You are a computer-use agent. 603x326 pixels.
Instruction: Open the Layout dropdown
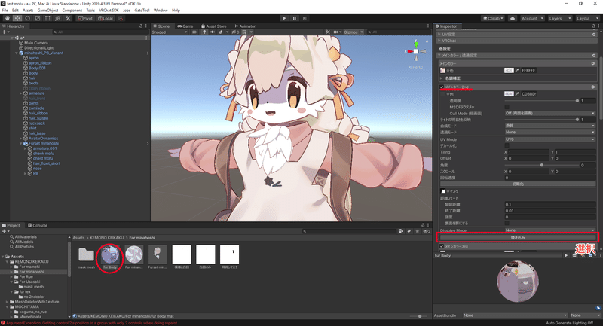(587, 18)
